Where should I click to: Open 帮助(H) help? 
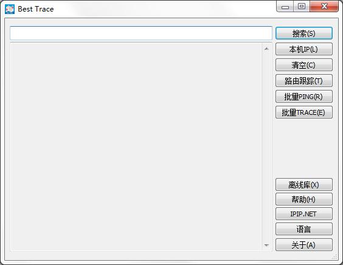pos(304,199)
